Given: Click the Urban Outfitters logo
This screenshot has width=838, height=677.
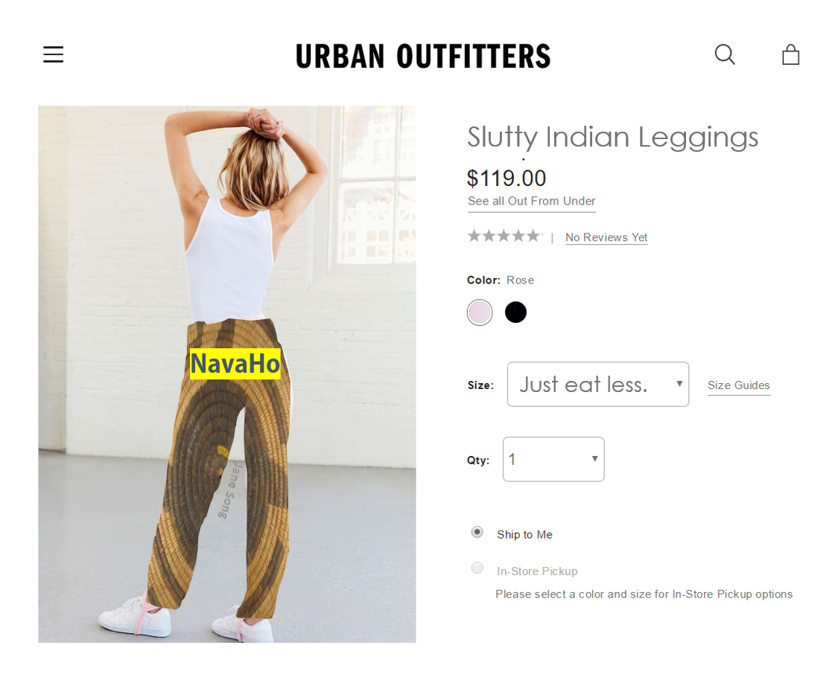Looking at the screenshot, I should point(423,56).
